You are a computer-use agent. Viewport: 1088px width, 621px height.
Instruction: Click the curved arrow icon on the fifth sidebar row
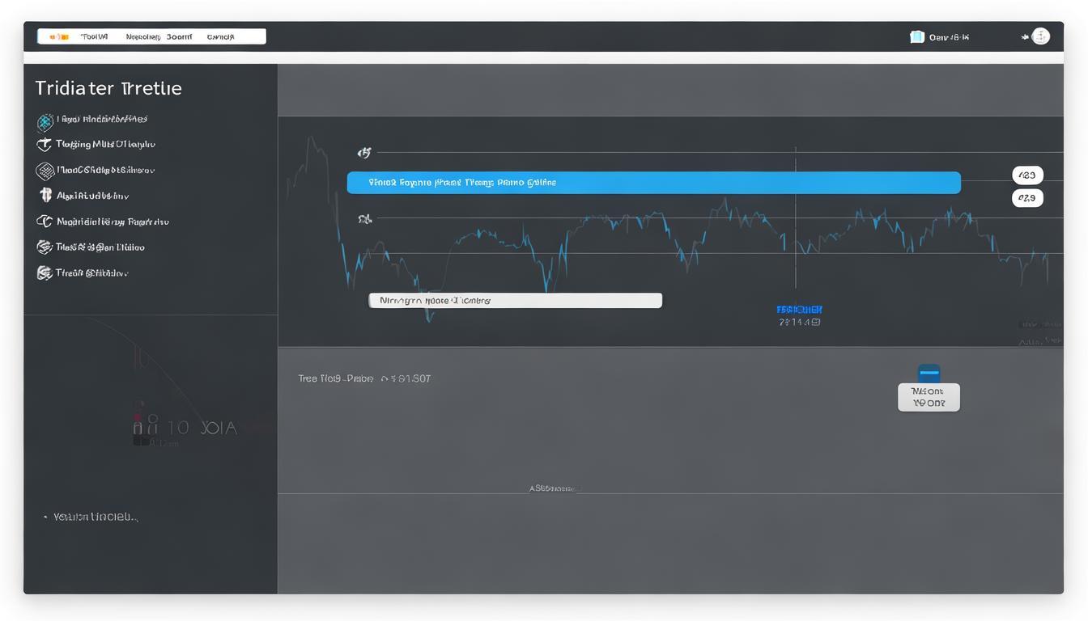tap(45, 222)
